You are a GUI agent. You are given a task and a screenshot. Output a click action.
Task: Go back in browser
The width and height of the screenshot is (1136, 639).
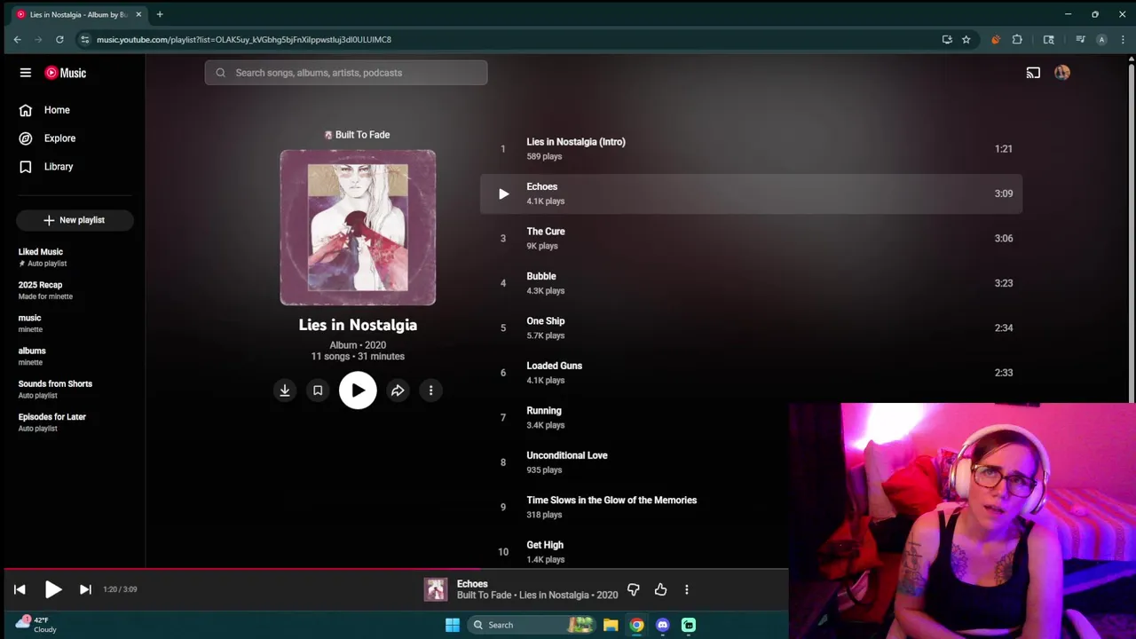(17, 39)
